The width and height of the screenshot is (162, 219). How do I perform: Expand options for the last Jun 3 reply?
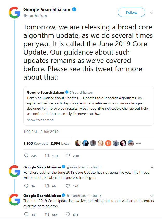pos(152,196)
